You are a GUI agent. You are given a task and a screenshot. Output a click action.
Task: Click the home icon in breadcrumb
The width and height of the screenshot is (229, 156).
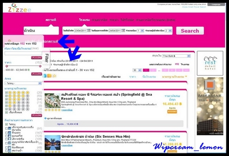point(10,41)
